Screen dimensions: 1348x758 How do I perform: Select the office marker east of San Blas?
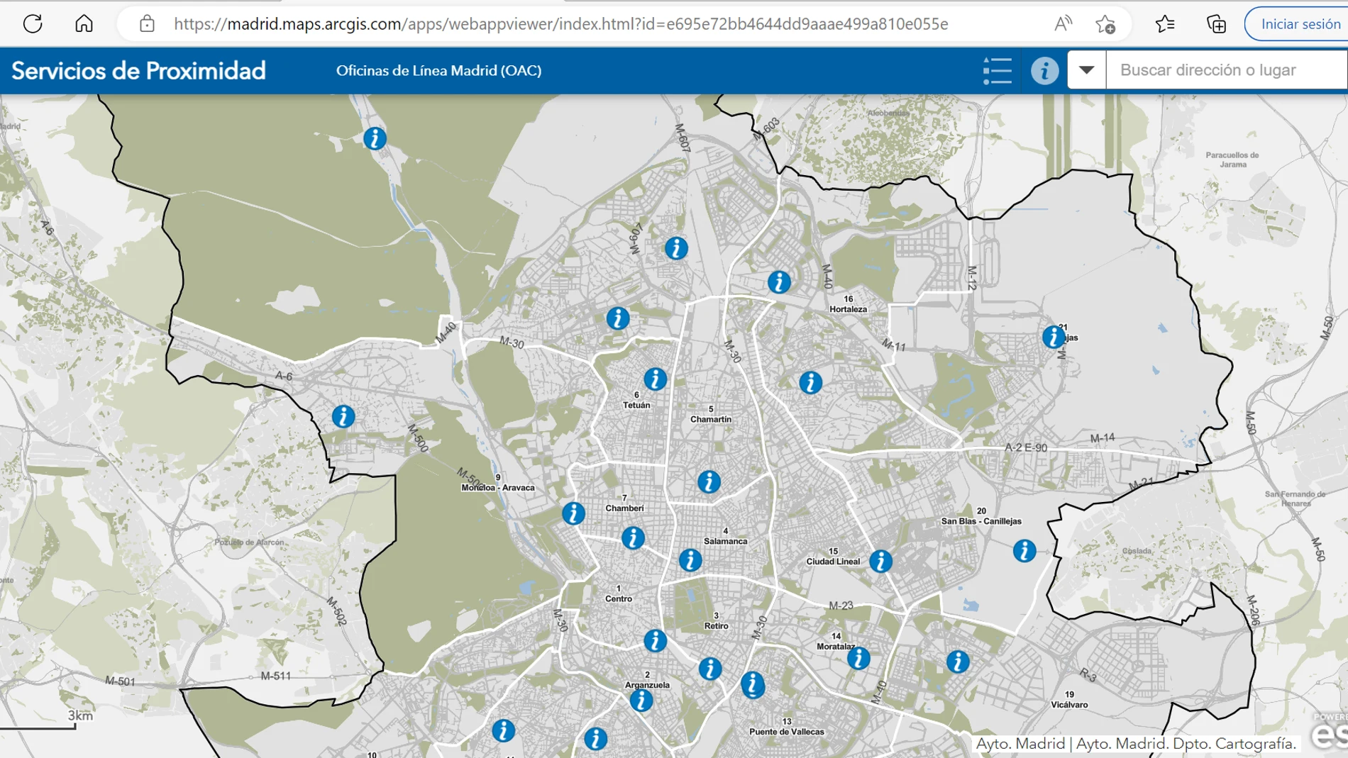(x=1024, y=550)
